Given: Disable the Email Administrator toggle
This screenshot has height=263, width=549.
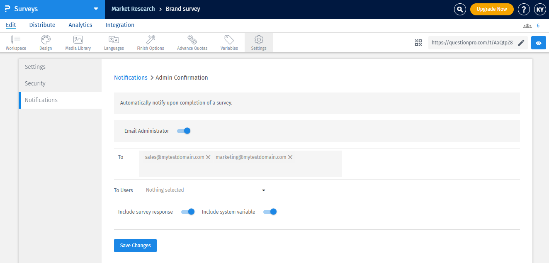Looking at the screenshot, I should pos(184,130).
